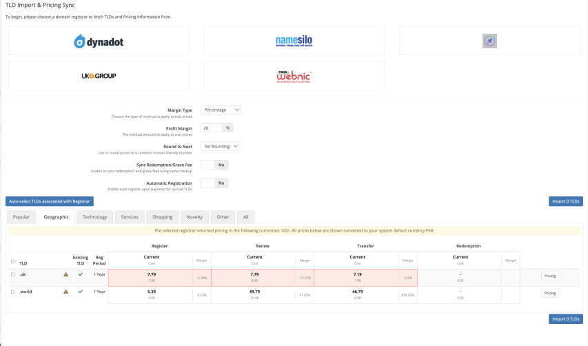Screen dimensions: 588x346
Task: Click the .world TLD name
Action: click(x=26, y=292)
